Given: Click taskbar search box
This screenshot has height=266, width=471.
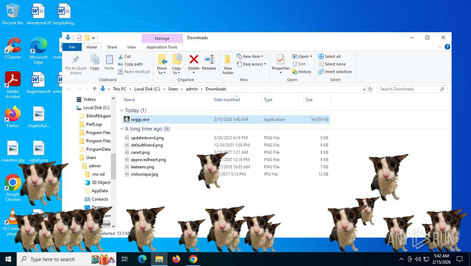Looking at the screenshot, I should point(67,259).
